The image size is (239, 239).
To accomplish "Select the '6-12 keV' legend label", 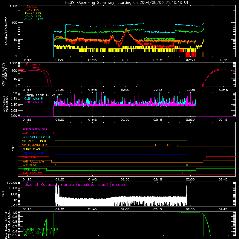I will pos(32,10).
